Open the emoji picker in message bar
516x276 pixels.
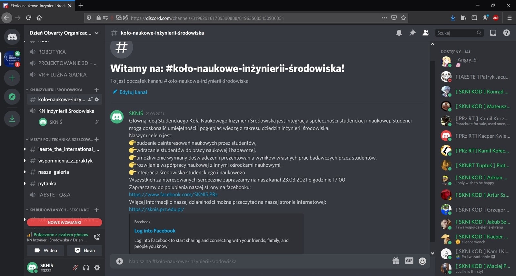pos(422,261)
